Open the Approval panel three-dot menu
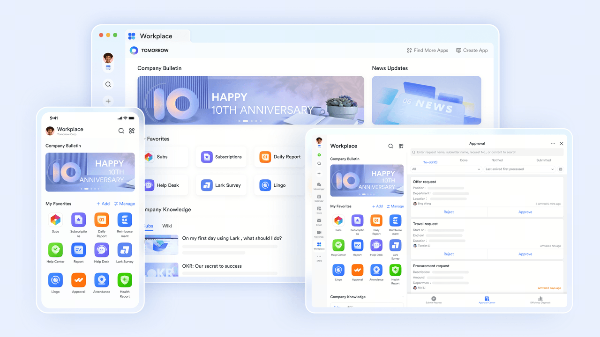 553,144
